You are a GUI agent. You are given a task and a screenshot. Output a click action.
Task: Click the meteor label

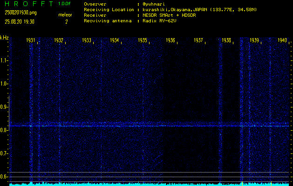[65, 15]
